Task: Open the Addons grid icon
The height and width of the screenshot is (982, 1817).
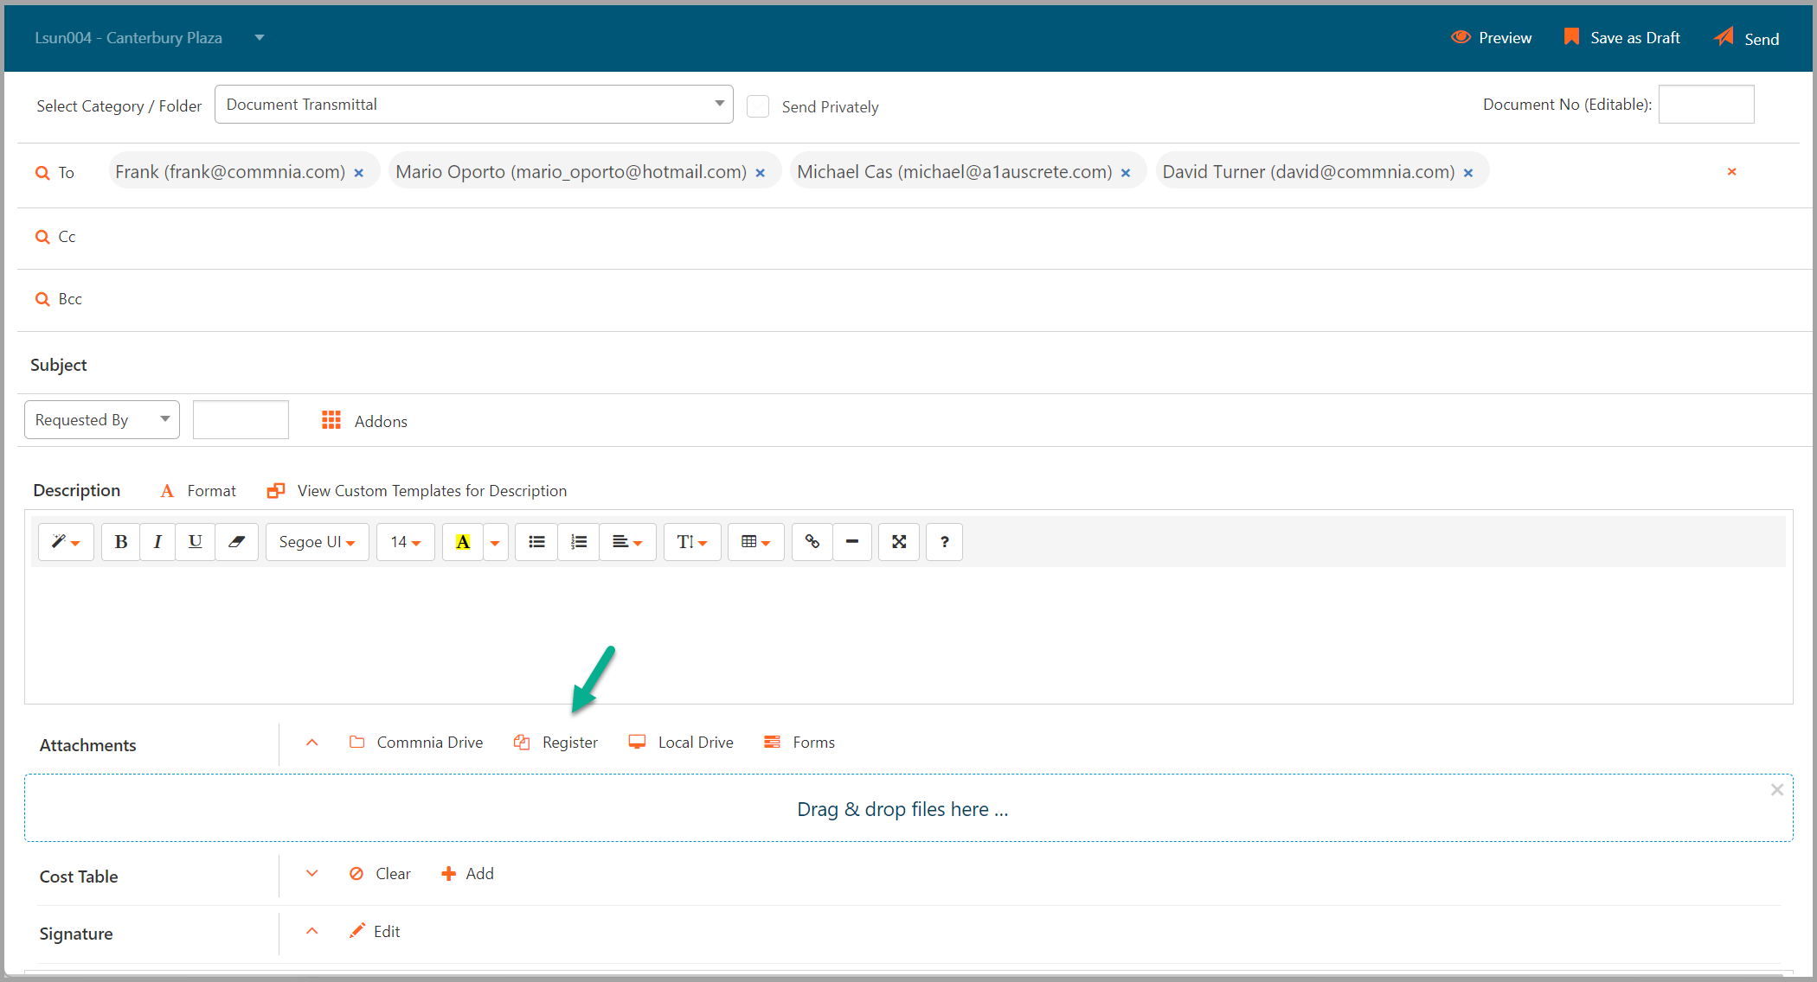Action: pyautogui.click(x=331, y=420)
